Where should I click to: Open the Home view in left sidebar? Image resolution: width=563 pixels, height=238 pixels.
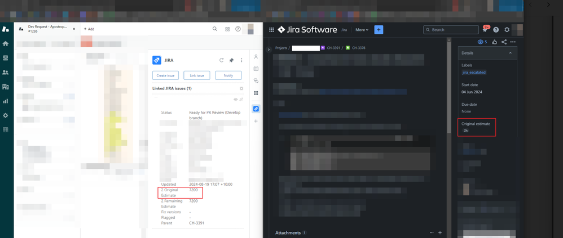(x=6, y=44)
